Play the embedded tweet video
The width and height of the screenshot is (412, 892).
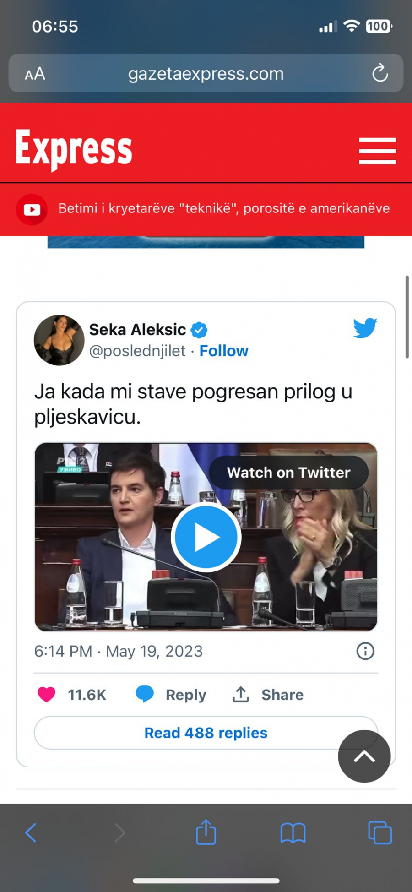(206, 537)
